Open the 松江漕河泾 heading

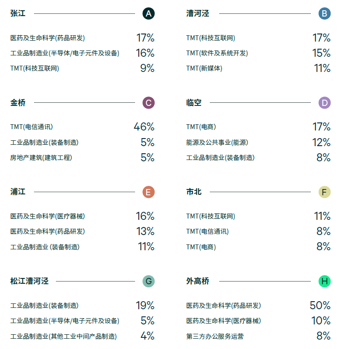pyautogui.click(x=30, y=282)
